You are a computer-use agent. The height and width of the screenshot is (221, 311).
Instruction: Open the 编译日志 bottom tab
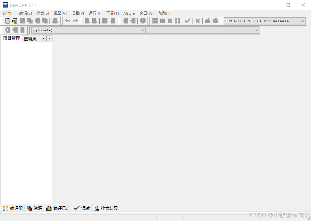click(x=58, y=208)
